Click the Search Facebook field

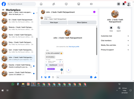(21, 4)
